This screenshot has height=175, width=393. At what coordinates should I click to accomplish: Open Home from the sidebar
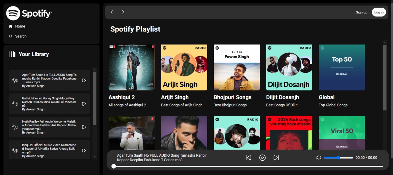[x=17, y=26]
